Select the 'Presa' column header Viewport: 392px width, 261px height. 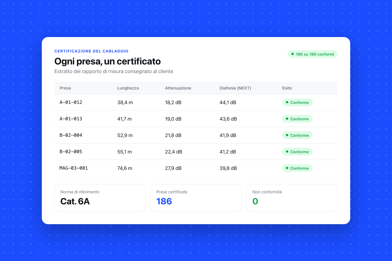pos(65,88)
